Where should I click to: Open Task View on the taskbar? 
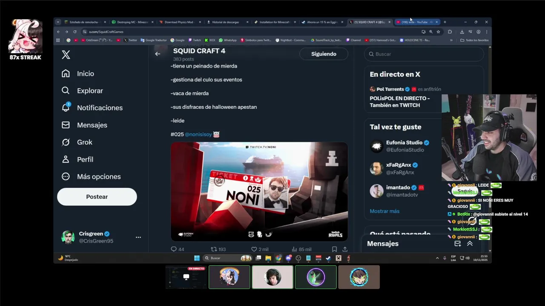pos(258,258)
